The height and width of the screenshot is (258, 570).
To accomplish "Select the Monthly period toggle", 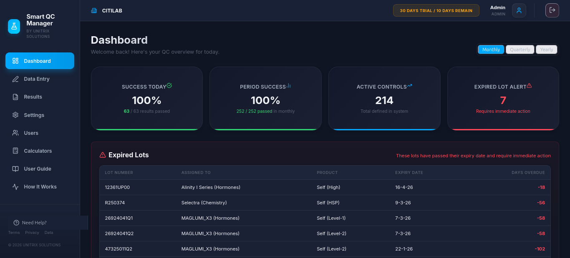I will [491, 50].
